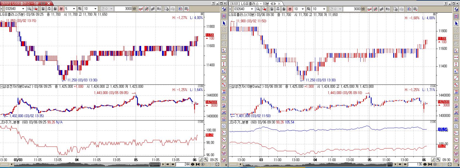Click the pencil edit icon at the 5분 chart bottom

(x=201, y=159)
